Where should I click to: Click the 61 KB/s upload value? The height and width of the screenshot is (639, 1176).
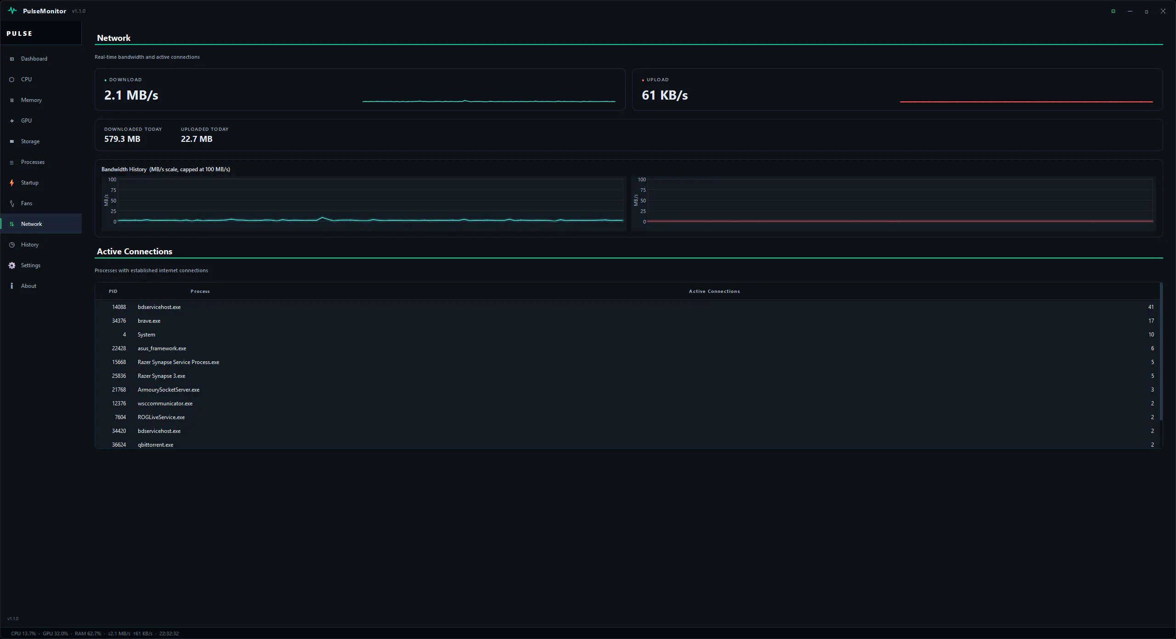coord(665,95)
